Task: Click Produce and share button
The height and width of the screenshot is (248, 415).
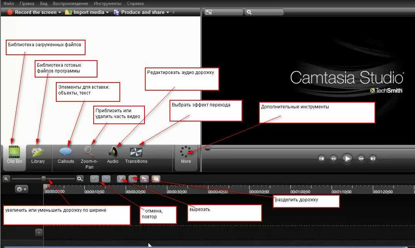Action: [139, 12]
